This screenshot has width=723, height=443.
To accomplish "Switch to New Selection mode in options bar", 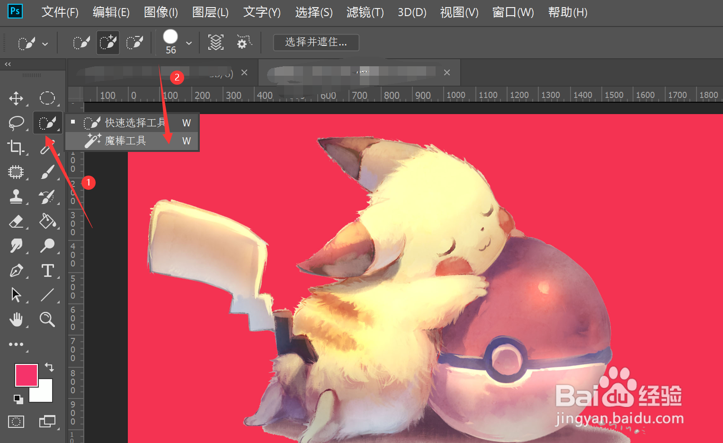I will (81, 43).
